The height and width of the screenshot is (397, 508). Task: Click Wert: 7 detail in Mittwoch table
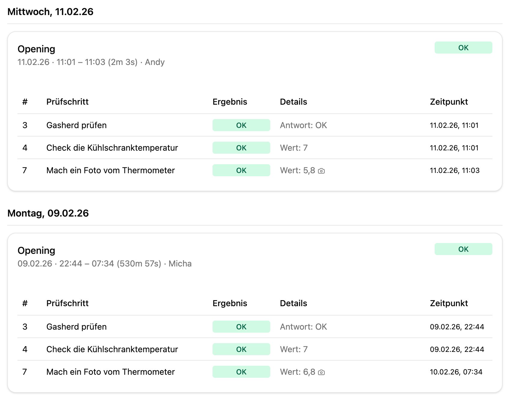[294, 148]
